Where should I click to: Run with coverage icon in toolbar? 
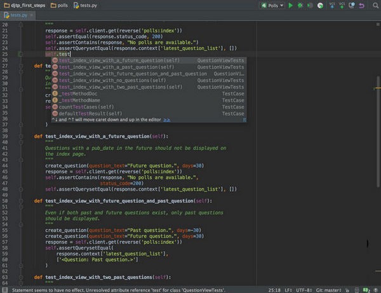[311, 5]
